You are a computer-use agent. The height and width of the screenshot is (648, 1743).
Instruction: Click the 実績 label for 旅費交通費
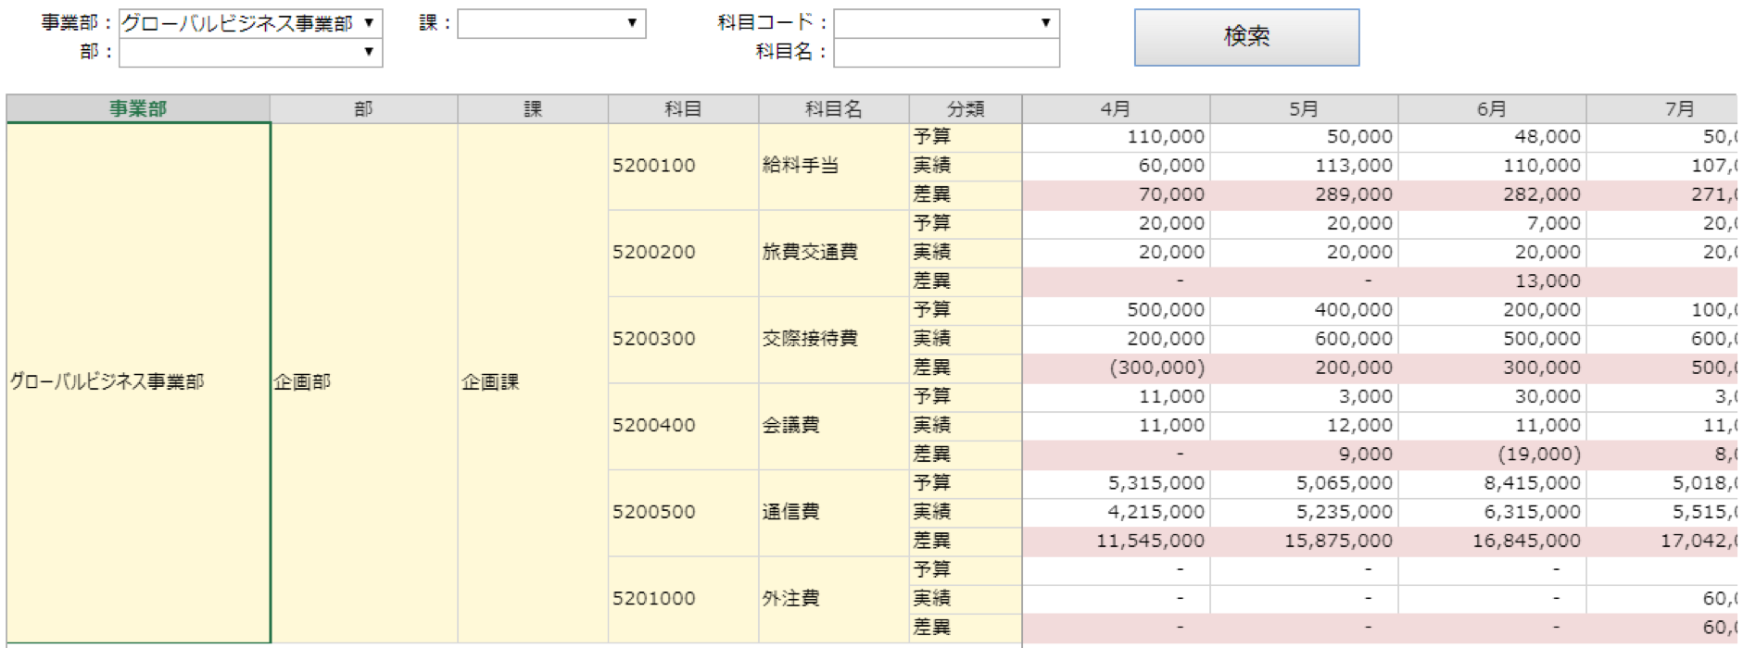click(966, 252)
